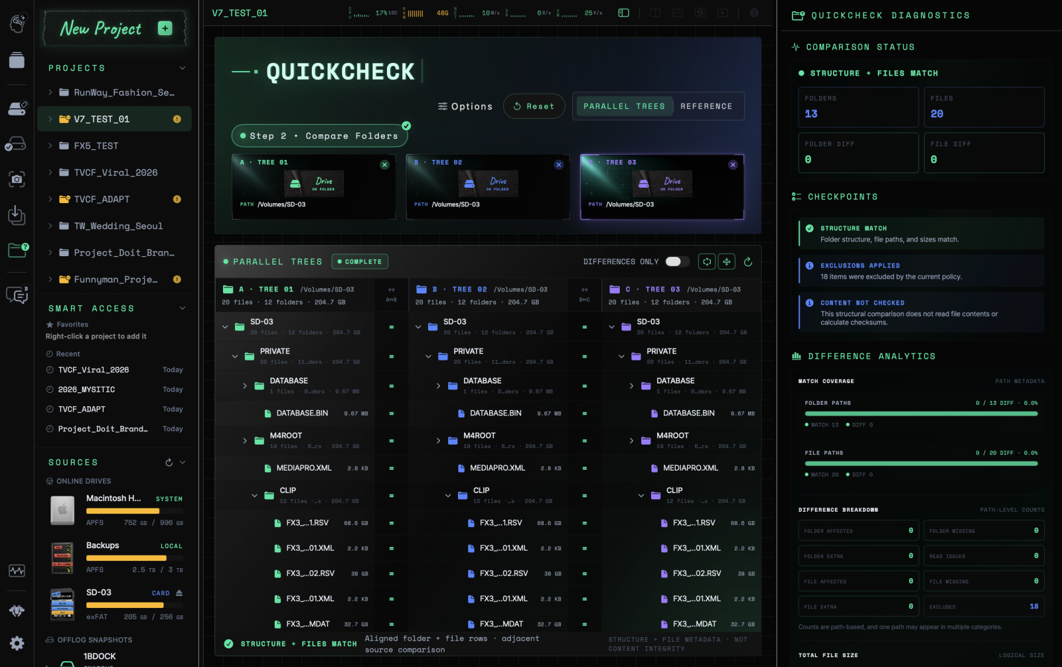Collapse the Projects section
The width and height of the screenshot is (1062, 667).
point(183,68)
